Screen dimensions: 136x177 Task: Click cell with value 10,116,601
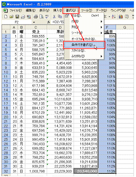(60, 99)
